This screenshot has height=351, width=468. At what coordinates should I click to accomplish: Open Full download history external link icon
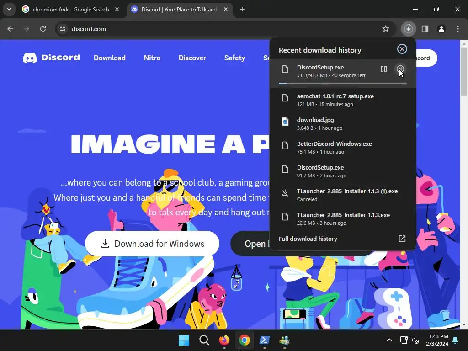tap(402, 239)
